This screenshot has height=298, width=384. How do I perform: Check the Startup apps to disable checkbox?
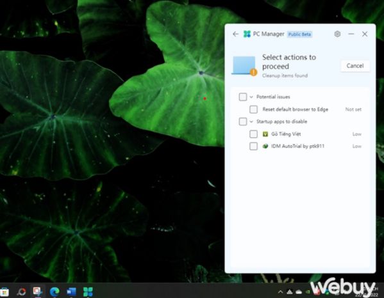click(x=243, y=122)
